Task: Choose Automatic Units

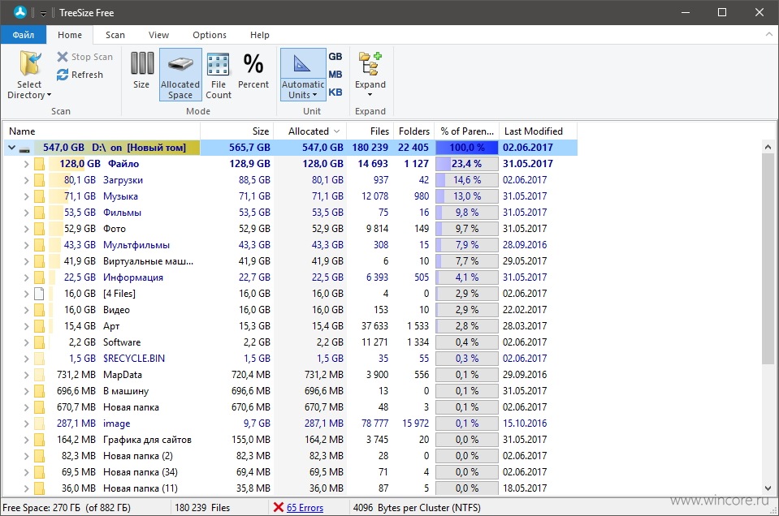Action: point(303,75)
